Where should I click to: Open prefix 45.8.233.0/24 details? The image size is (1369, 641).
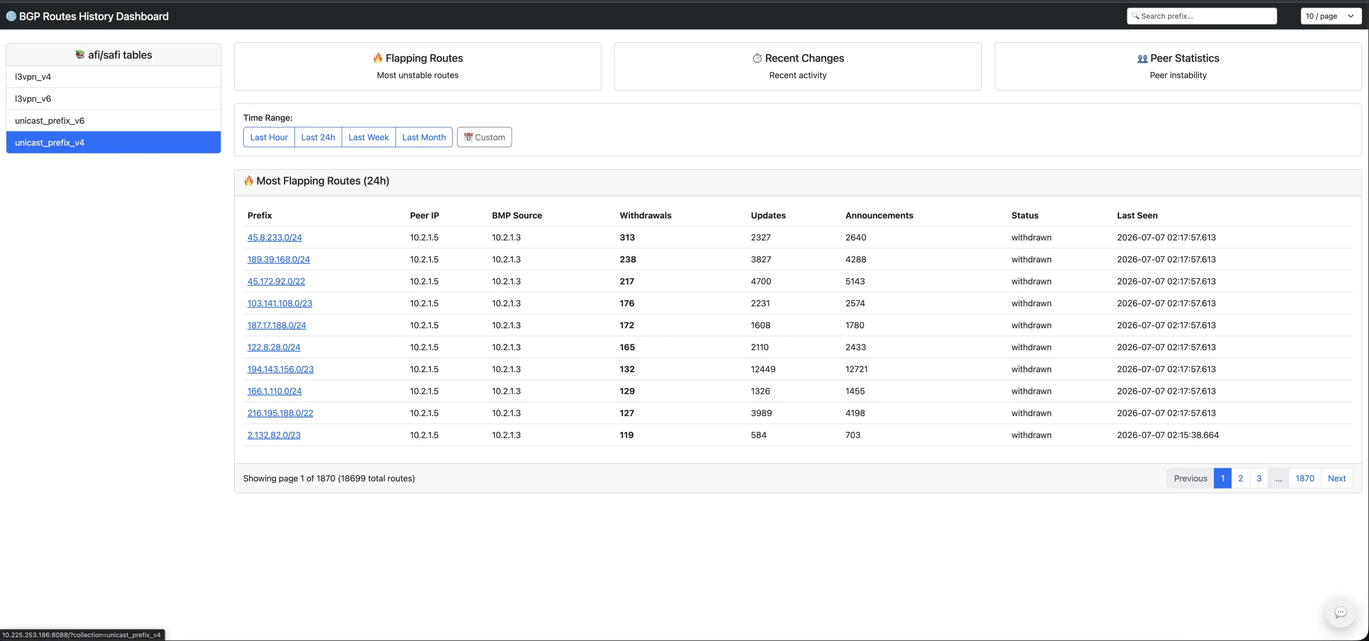274,237
